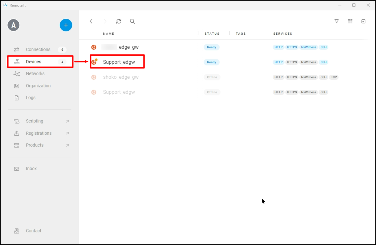Enable multi-select with the checkbox icon
The image size is (376, 245).
[363, 21]
